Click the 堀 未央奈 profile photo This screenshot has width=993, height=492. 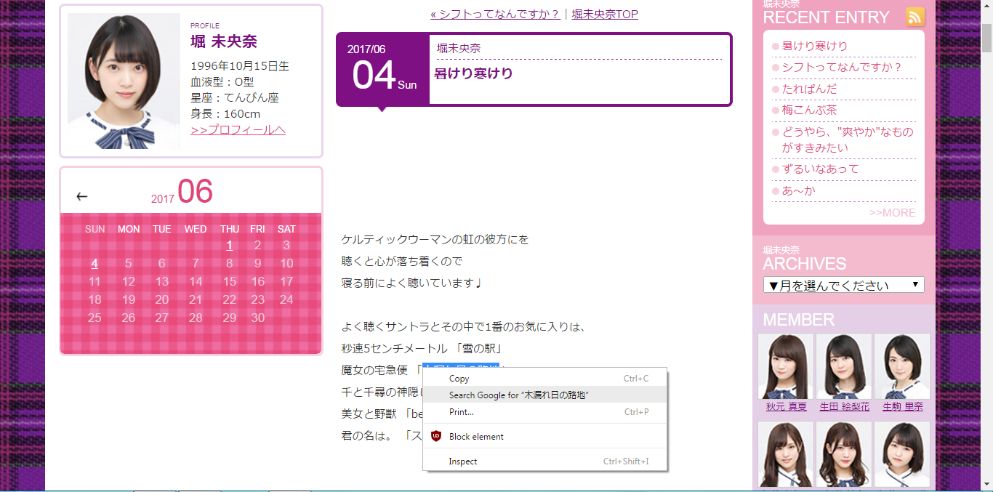(x=124, y=81)
